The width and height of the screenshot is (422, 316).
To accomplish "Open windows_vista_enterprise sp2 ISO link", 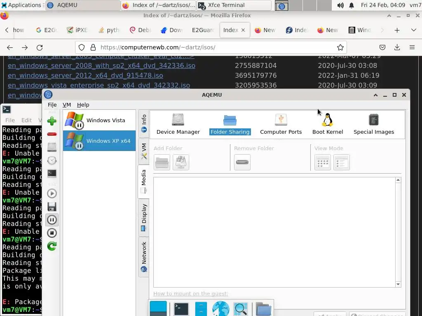I will [99, 86].
